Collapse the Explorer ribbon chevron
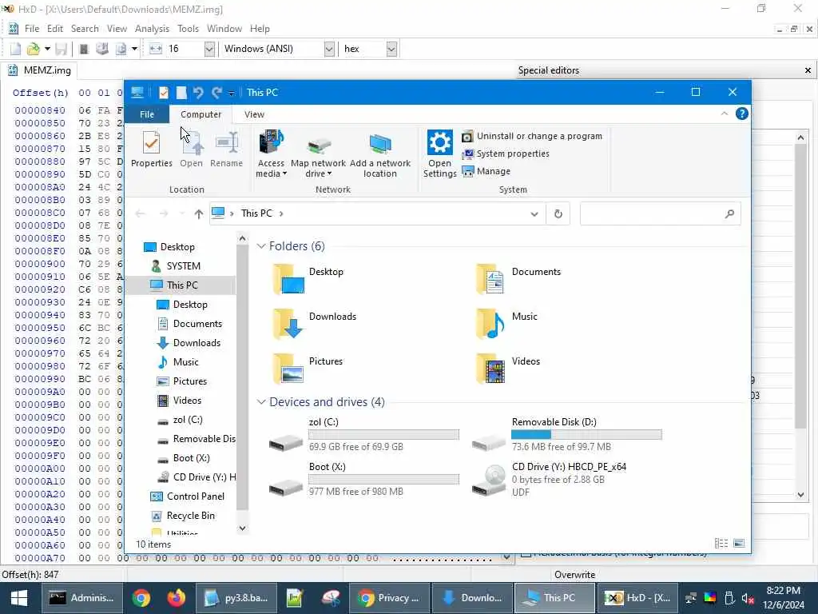Image resolution: width=818 pixels, height=614 pixels. (724, 114)
